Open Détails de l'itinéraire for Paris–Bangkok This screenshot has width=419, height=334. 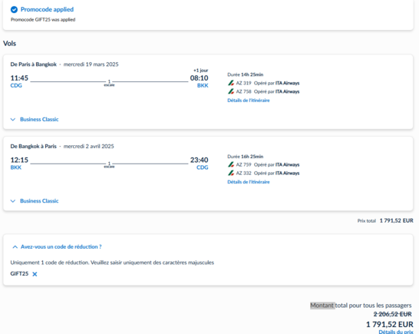point(249,101)
